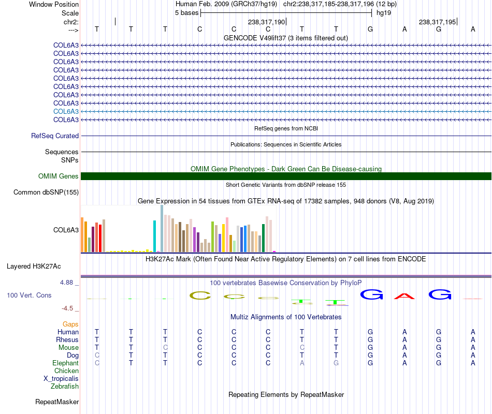The height and width of the screenshot is (414, 492).
Task: Click the 100 Vert. Cons track label
Action: (x=29, y=295)
